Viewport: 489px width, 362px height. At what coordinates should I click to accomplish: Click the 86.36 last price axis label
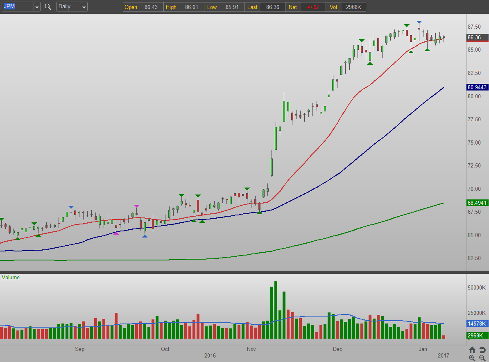(478, 37)
